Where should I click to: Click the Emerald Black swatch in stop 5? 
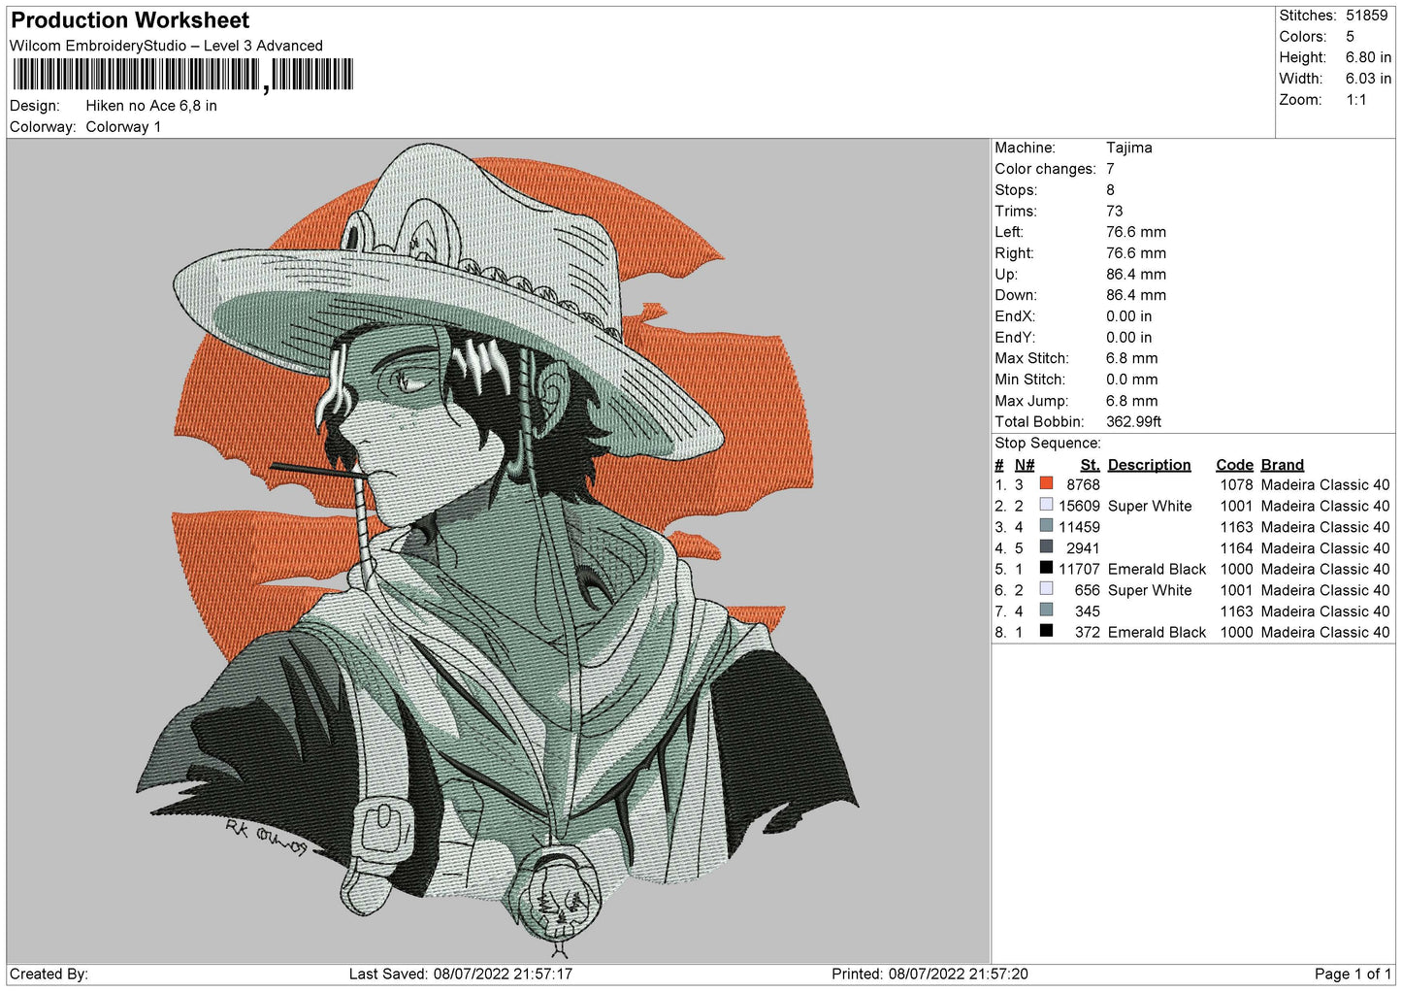click(1046, 568)
